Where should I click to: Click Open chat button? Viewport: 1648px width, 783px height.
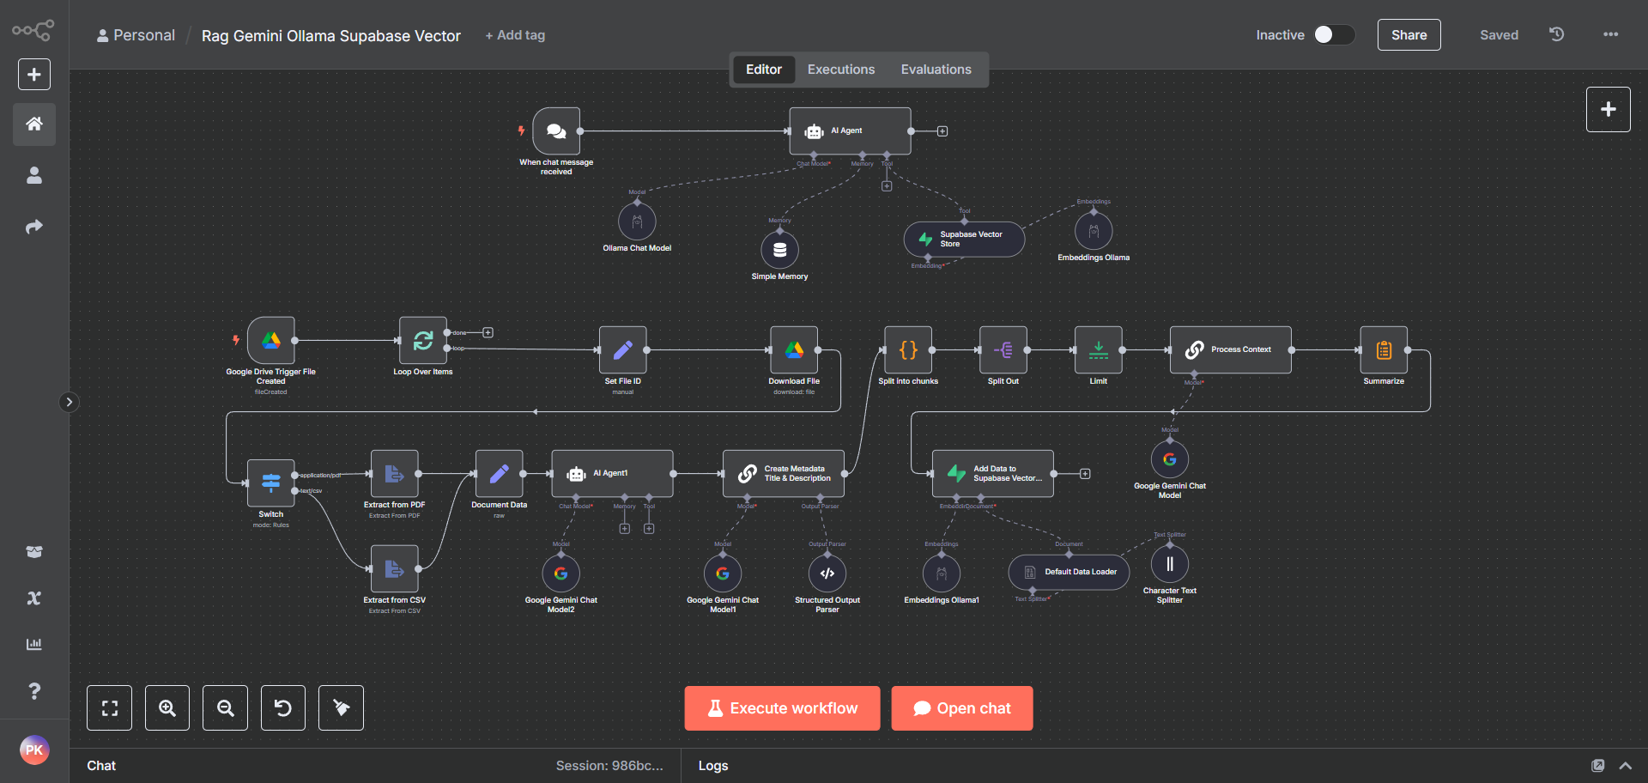pyautogui.click(x=962, y=708)
